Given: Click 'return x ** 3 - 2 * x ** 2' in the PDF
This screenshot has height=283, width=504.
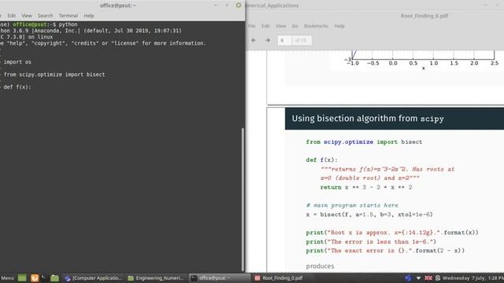Looking at the screenshot, I should (366, 187).
